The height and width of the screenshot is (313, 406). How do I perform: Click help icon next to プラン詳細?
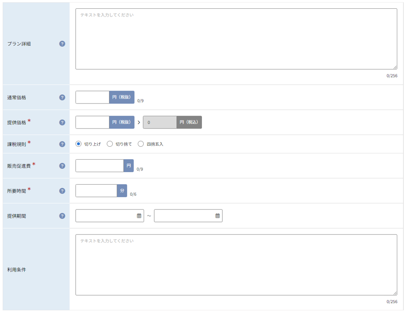(x=62, y=44)
